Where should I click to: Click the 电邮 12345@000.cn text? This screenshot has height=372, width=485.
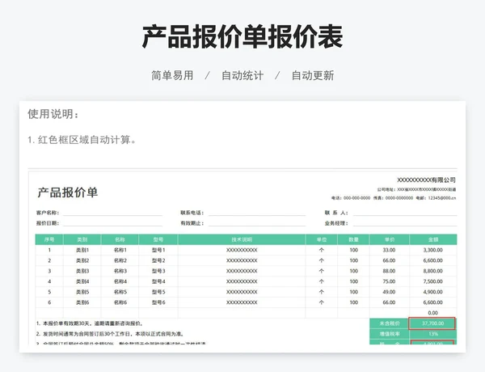click(436, 198)
